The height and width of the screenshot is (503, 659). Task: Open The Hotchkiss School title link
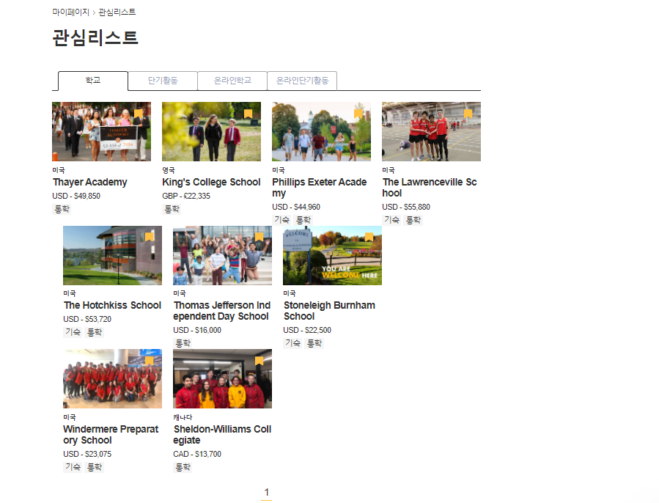[x=112, y=306]
